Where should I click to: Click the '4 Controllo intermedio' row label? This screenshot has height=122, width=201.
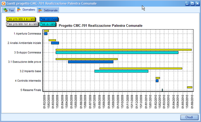tap(28, 81)
